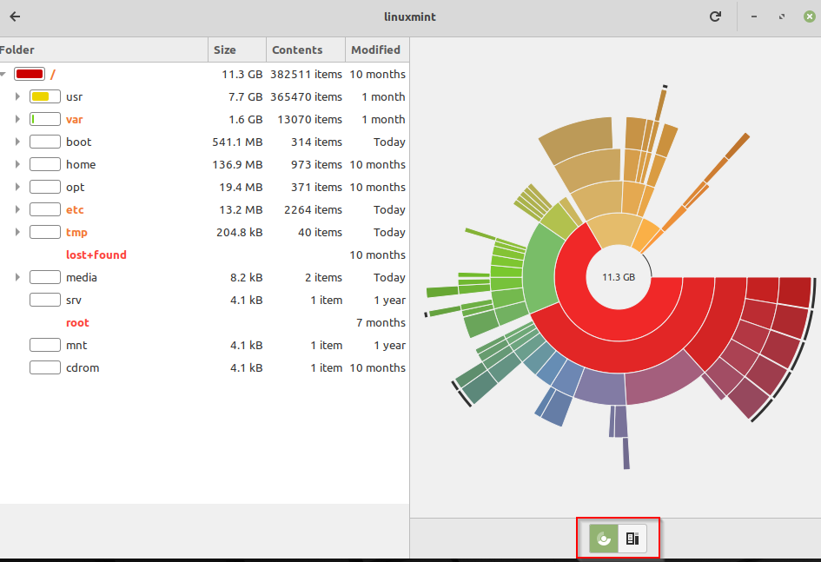Click the 371 items contents cell
This screenshot has width=821, height=562.
point(316,187)
